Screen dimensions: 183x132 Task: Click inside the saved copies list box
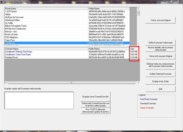pyautogui.click(x=39, y=101)
